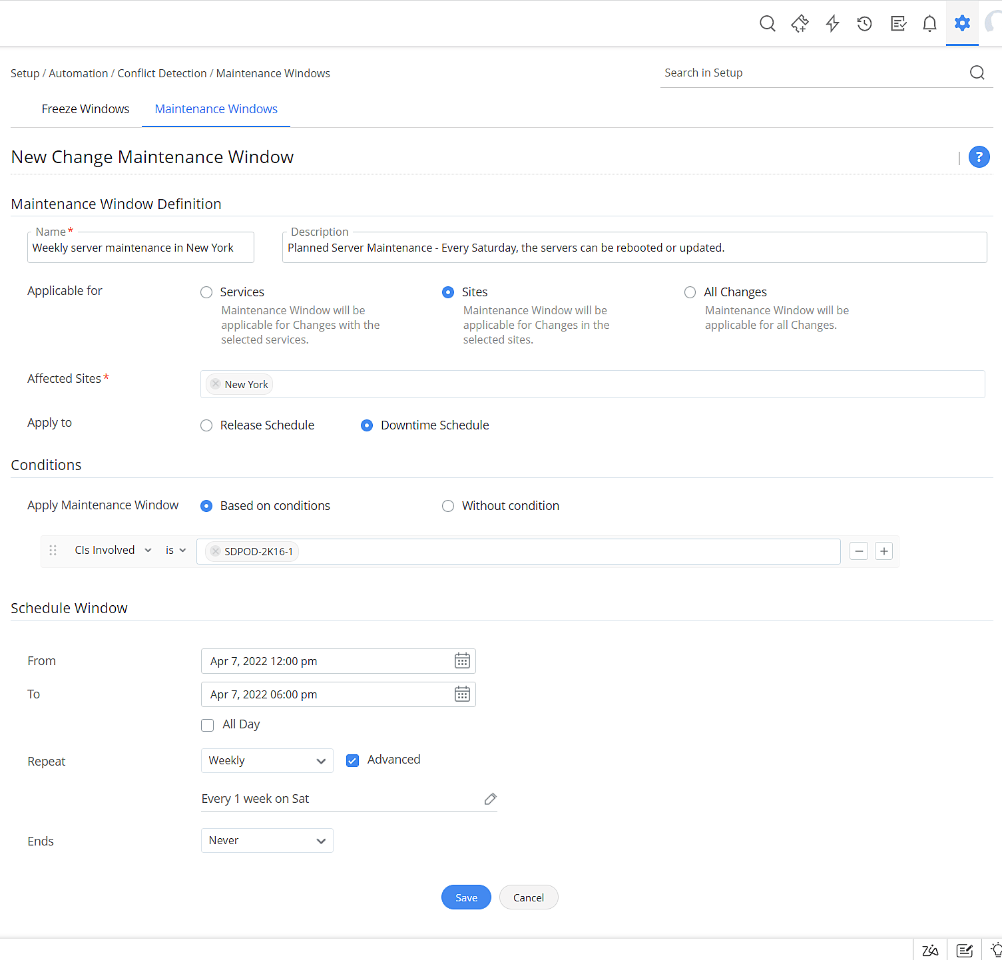This screenshot has height=960, width=1002.
Task: Select the All Changes radio option
Action: [690, 292]
